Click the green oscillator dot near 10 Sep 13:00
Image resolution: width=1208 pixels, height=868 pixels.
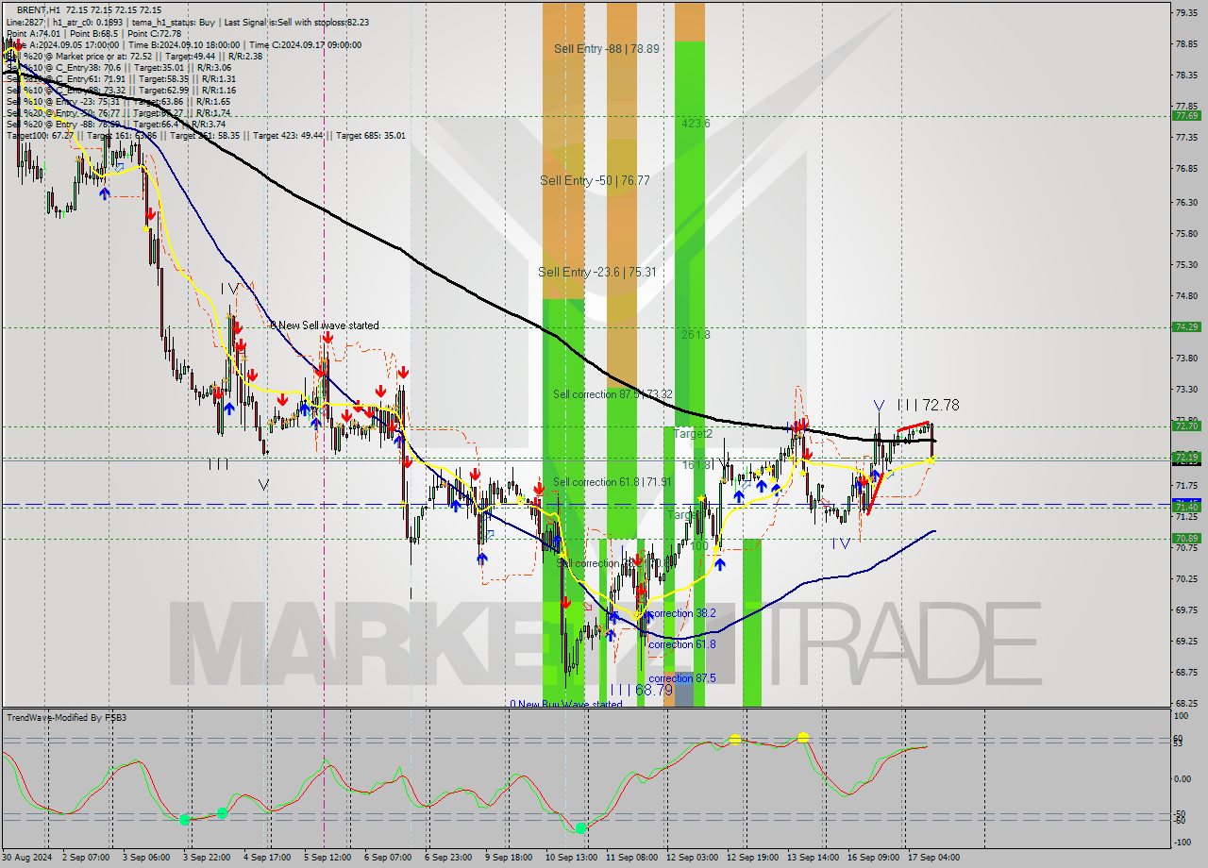(580, 827)
